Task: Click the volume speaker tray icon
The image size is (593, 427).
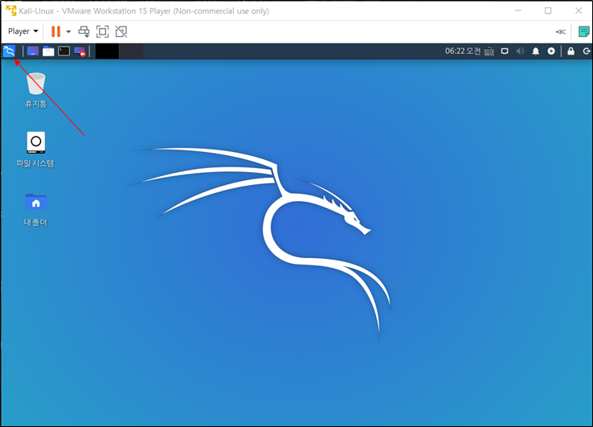Action: (521, 51)
